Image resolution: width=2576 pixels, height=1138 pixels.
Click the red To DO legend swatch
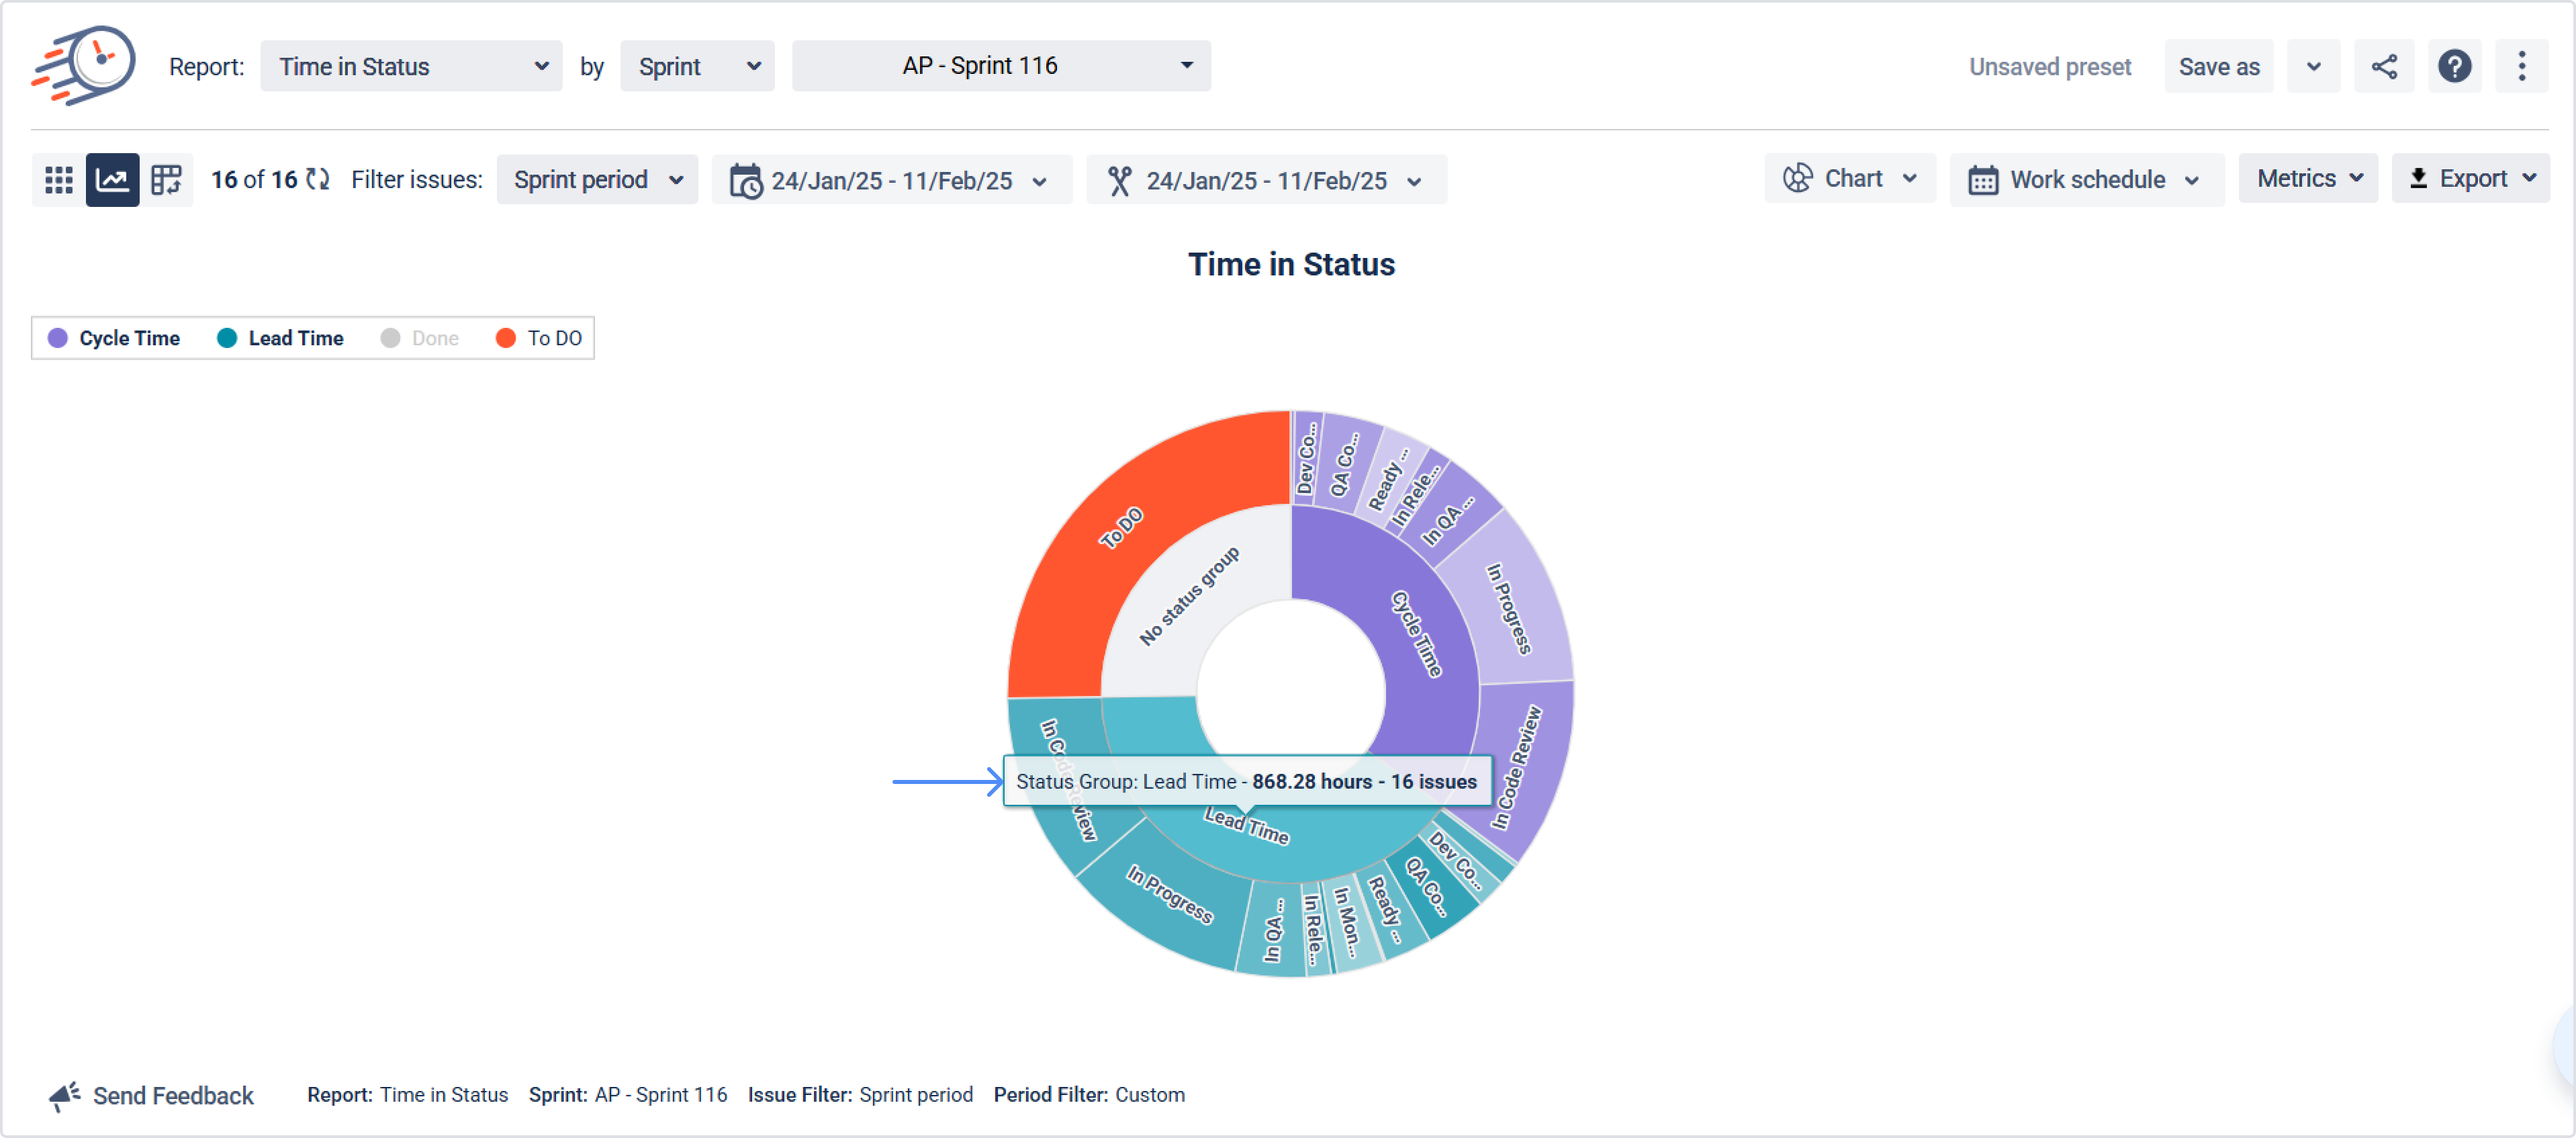pos(506,338)
